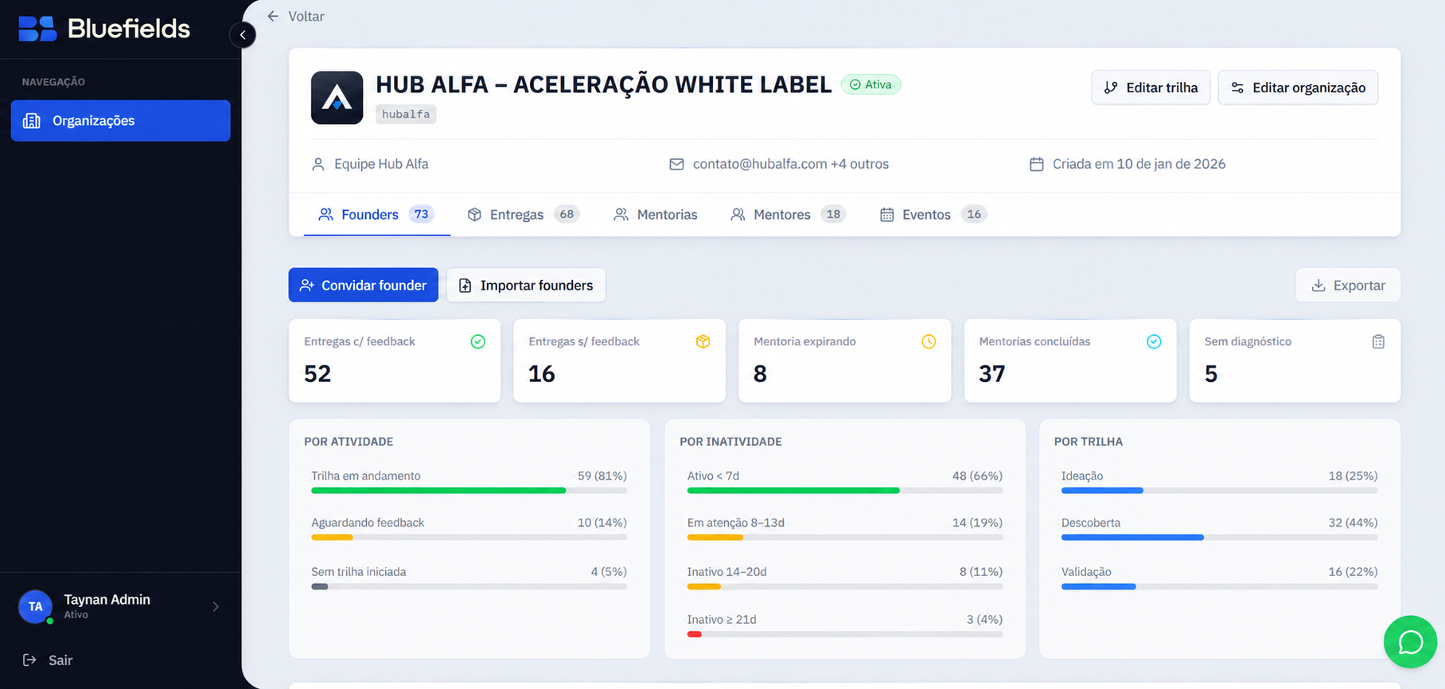
Task: Click the value 8 under Mentoria expirando
Action: point(761,374)
